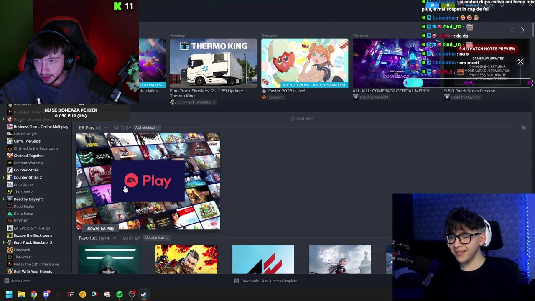Switch to OBS Studio in taskbar

pyautogui.click(x=132, y=294)
